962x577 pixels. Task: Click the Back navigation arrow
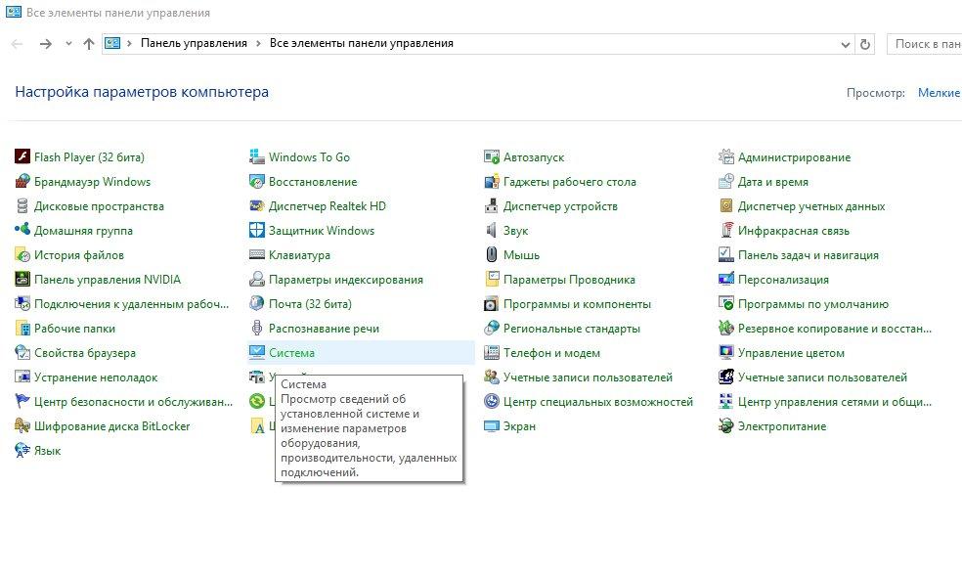(18, 44)
